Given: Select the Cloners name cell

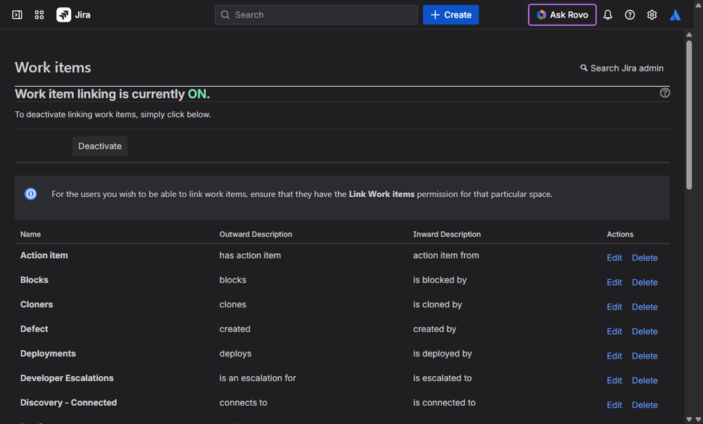Looking at the screenshot, I should click(37, 304).
